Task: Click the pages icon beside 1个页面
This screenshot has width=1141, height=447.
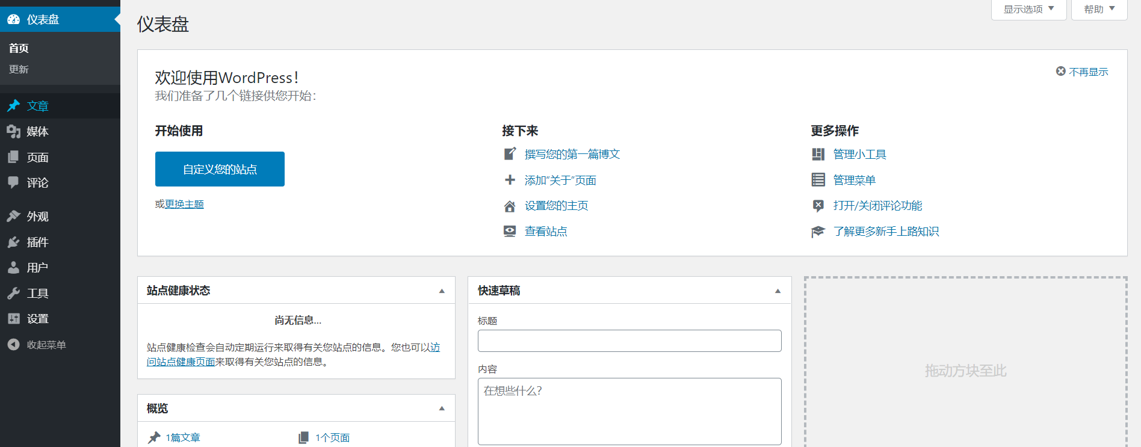Action: pos(304,437)
